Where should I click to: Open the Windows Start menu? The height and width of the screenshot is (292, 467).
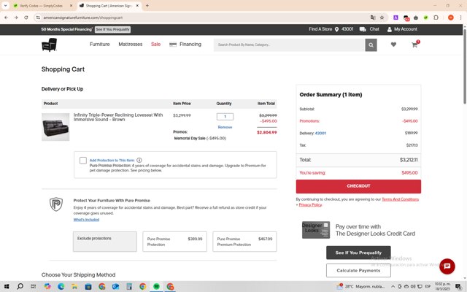[7, 287]
